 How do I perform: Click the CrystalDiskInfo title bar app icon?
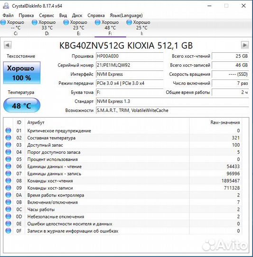click(x=6, y=6)
